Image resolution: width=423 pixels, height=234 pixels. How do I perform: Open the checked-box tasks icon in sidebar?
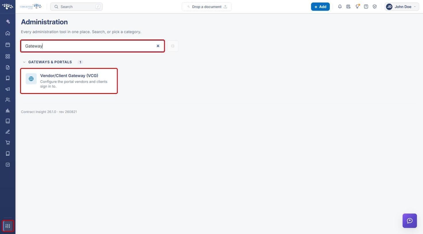pyautogui.click(x=8, y=165)
